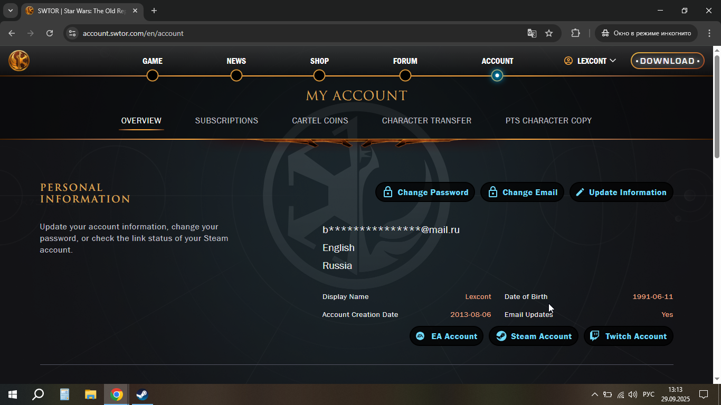Screen dimensions: 721x405
Task: Click the browser back arrow
Action: [12, 33]
